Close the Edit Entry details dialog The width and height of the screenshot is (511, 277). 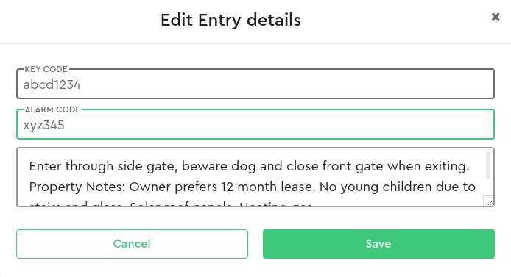coord(496,17)
